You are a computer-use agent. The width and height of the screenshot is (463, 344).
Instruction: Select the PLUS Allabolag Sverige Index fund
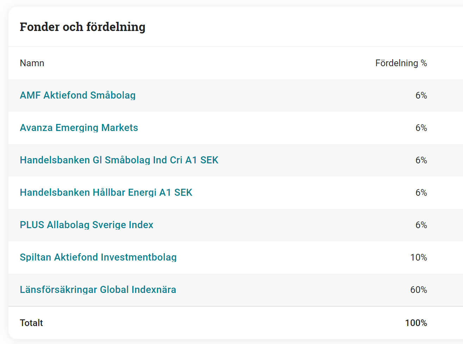(87, 225)
